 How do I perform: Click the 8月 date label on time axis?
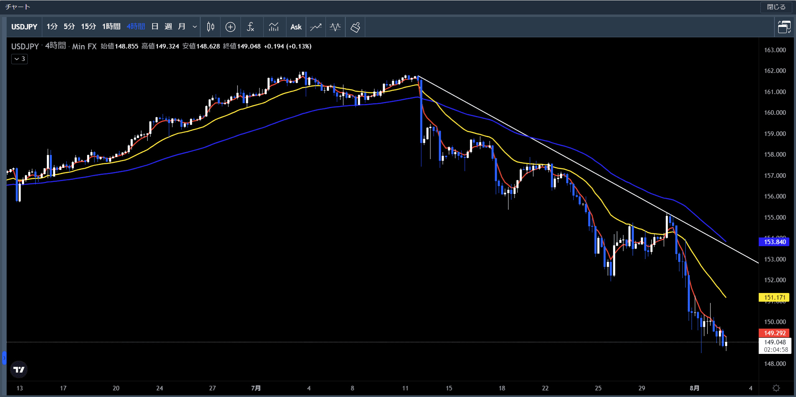694,388
